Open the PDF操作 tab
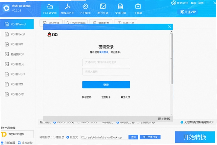217x145 pixels. coord(85,9)
